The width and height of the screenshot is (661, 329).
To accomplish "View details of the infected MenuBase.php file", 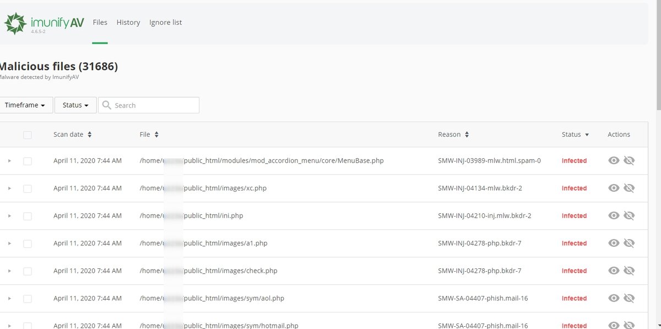I will pyautogui.click(x=614, y=160).
